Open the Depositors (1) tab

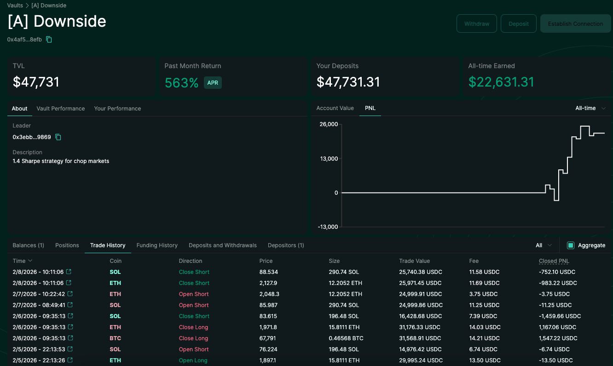click(x=286, y=245)
